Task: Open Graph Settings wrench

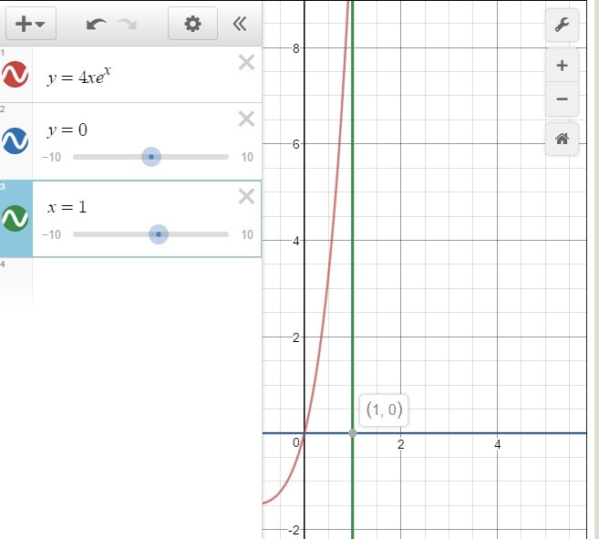Action: [x=562, y=26]
